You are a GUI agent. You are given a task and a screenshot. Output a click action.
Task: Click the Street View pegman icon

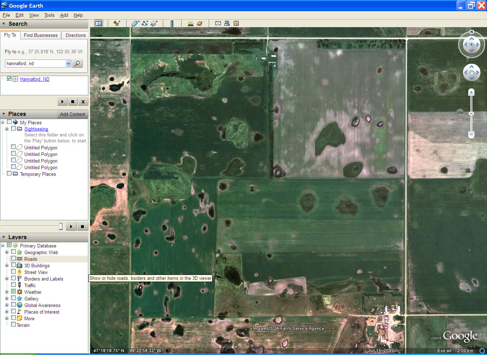tap(19, 272)
